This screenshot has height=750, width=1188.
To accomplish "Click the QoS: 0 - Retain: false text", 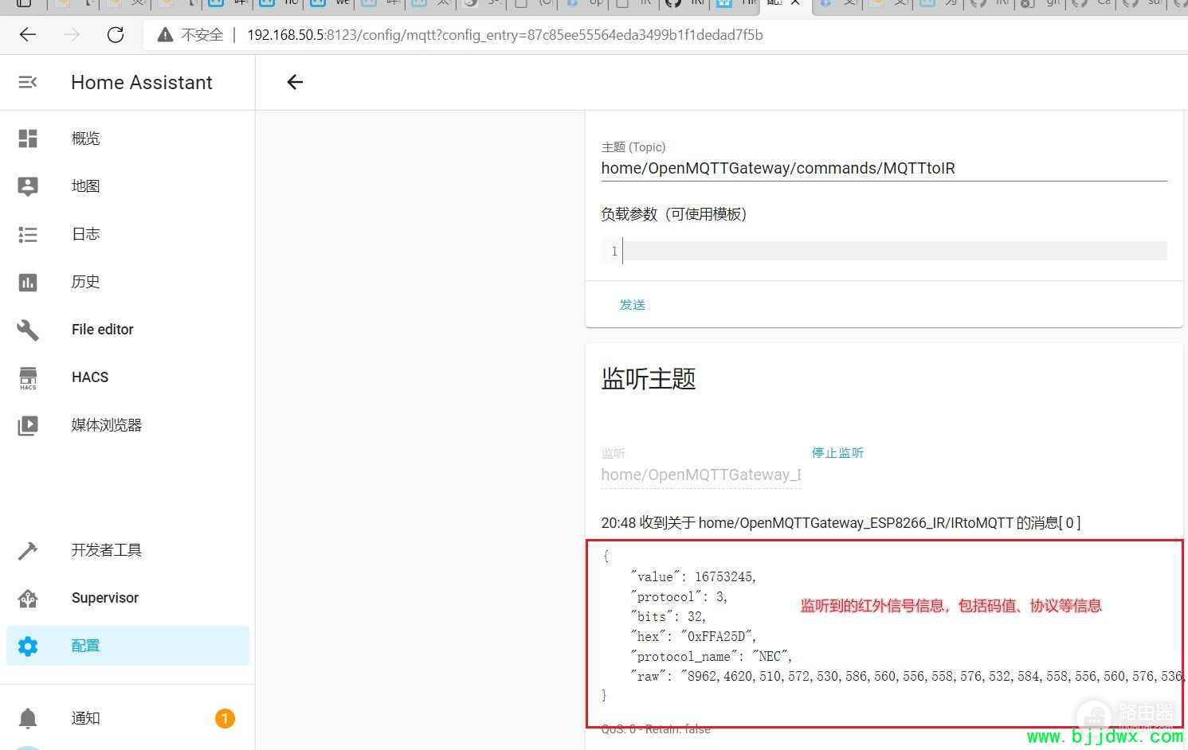I will 656,729.
